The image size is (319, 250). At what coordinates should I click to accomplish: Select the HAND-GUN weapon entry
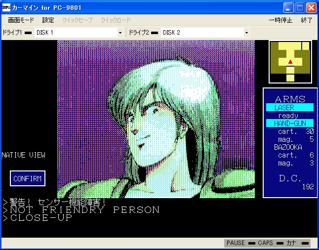(x=290, y=123)
